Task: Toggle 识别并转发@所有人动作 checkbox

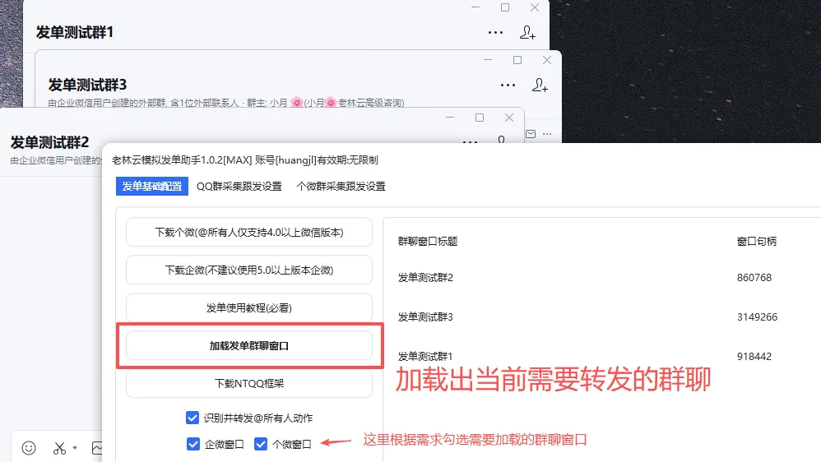Action: (192, 418)
